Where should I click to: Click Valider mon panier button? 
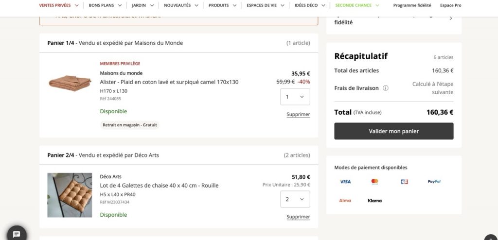coord(394,131)
